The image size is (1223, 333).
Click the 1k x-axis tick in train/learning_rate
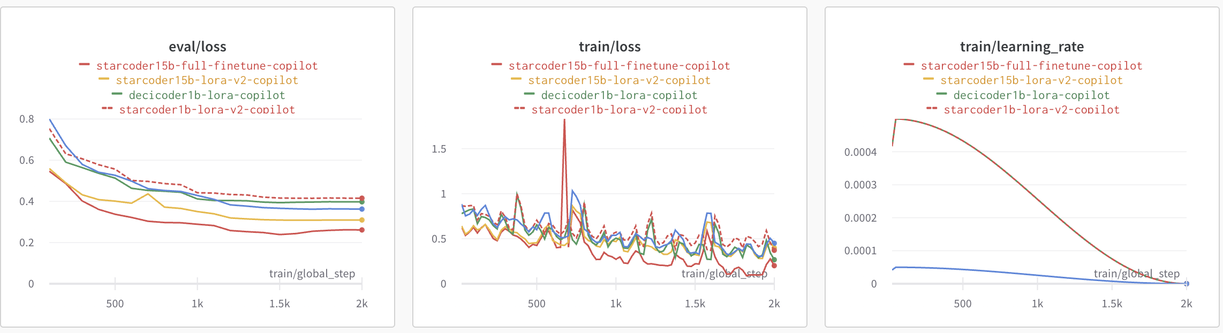pyautogui.click(x=1037, y=304)
